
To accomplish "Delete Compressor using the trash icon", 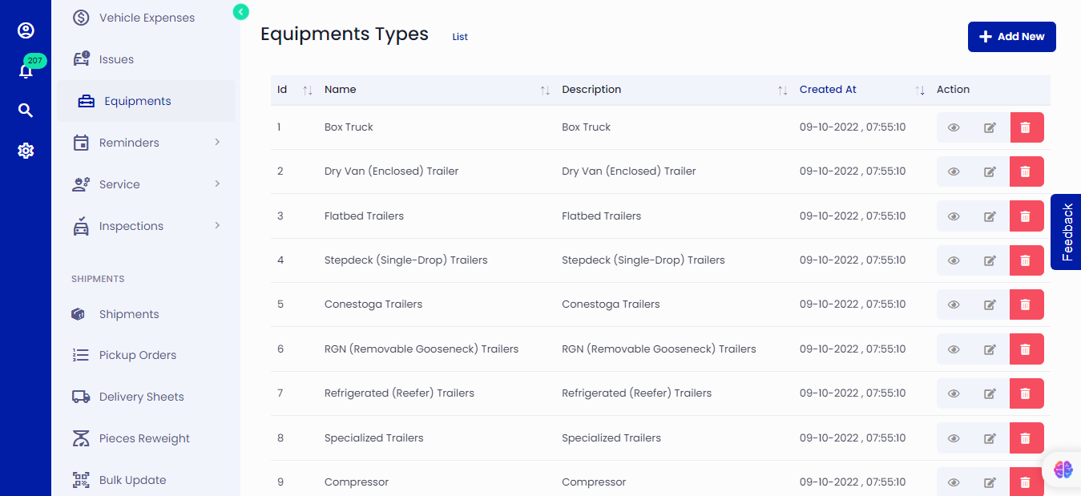I will (1027, 482).
